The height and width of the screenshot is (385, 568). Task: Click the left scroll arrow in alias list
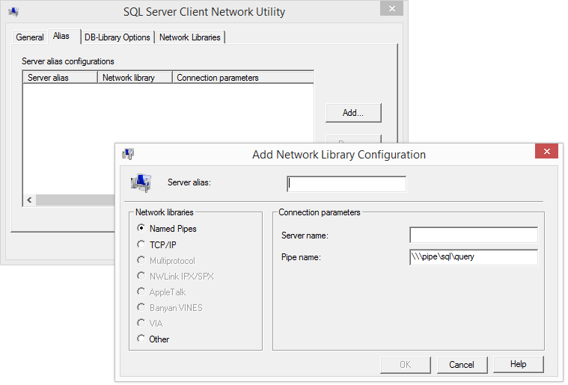[29, 200]
